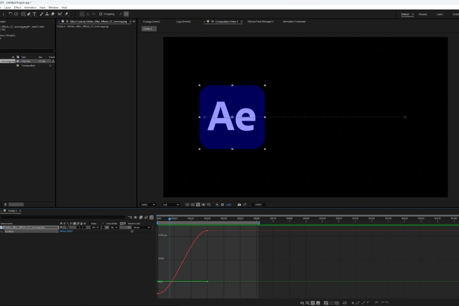459x306 pixels.
Task: Click the blue Position value in the timeline
Action: 66,231
